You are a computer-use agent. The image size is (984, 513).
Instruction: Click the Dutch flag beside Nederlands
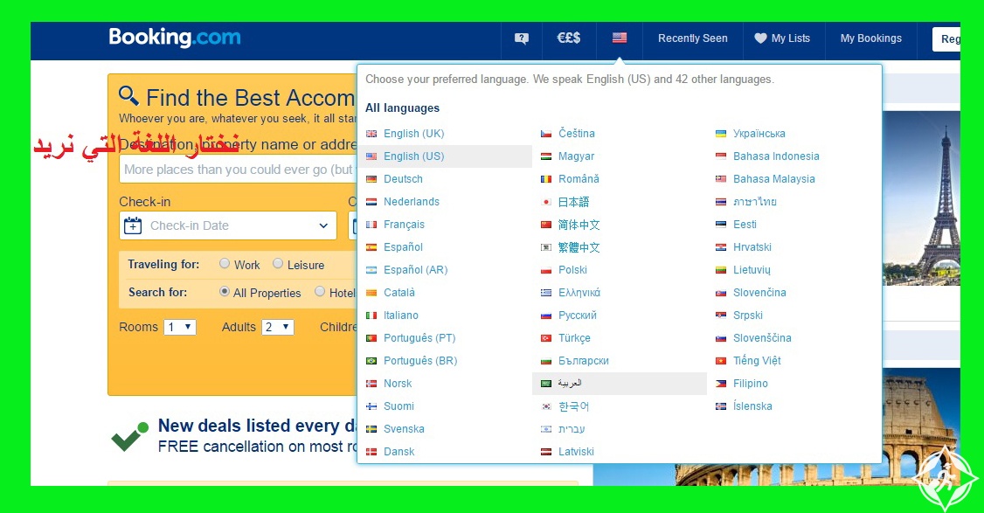click(371, 202)
